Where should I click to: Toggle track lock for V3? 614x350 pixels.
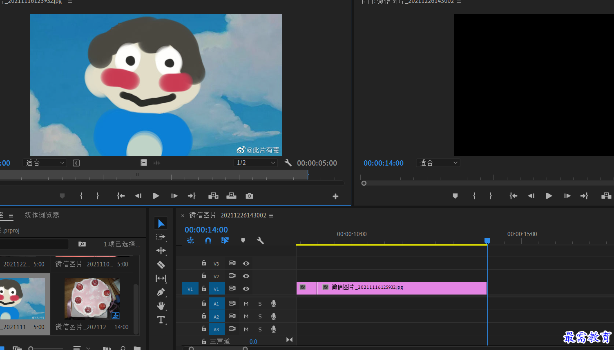pyautogui.click(x=204, y=263)
